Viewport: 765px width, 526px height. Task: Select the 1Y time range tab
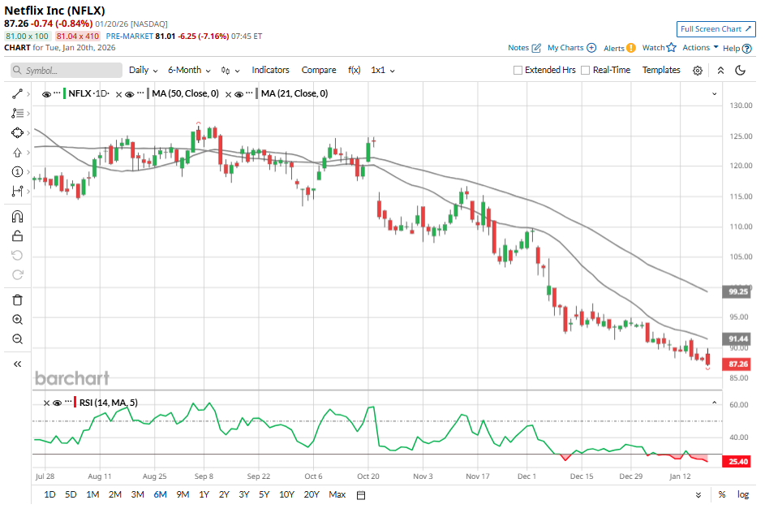pos(203,494)
